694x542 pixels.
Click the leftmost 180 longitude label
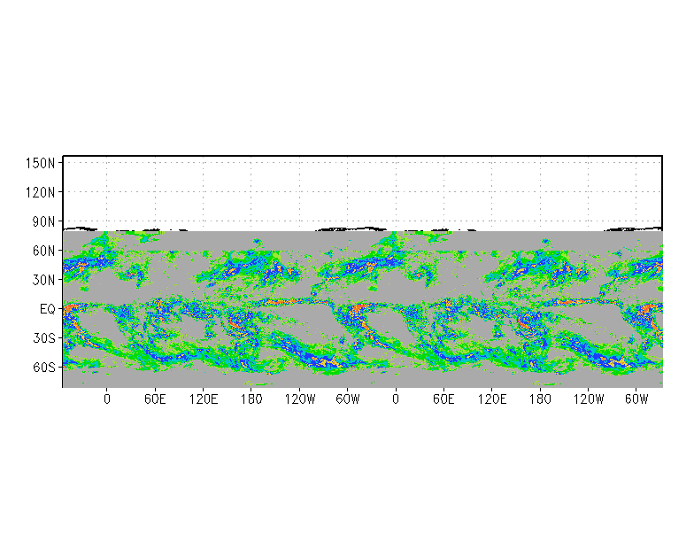coord(251,399)
